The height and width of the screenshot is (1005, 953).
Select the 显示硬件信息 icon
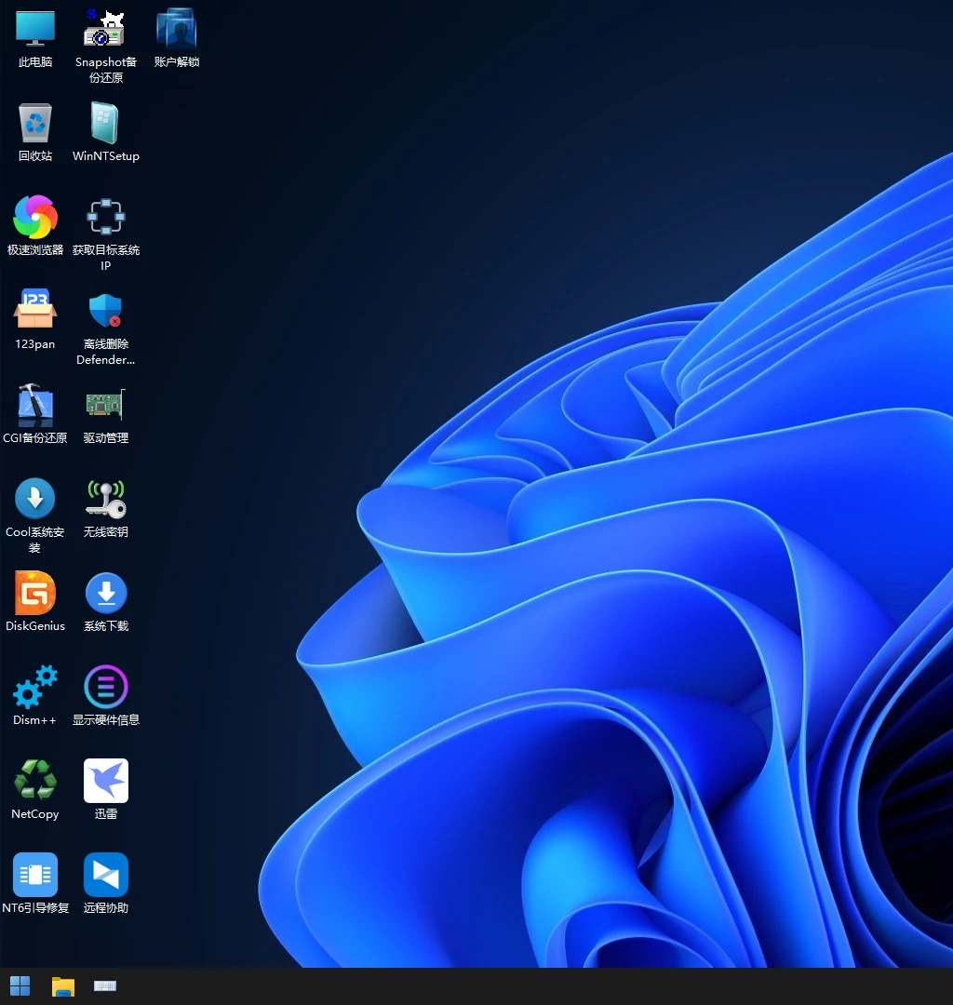(105, 688)
